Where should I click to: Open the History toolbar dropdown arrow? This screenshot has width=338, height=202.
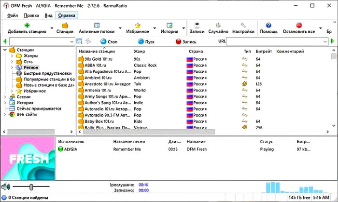coord(183,28)
